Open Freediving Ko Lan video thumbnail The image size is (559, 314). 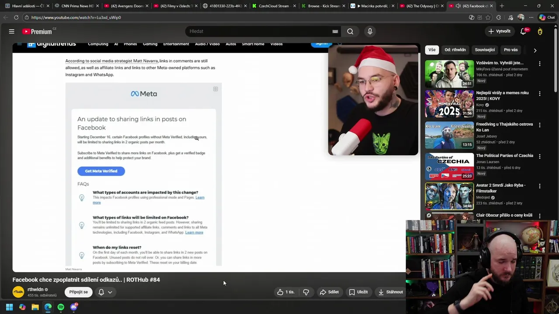[449, 135]
